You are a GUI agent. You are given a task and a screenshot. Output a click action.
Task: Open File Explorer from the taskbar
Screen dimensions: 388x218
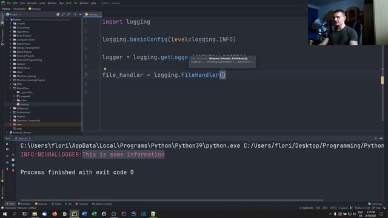(35, 214)
